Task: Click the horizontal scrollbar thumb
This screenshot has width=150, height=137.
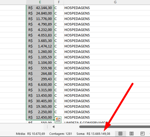Action: click(x=114, y=127)
